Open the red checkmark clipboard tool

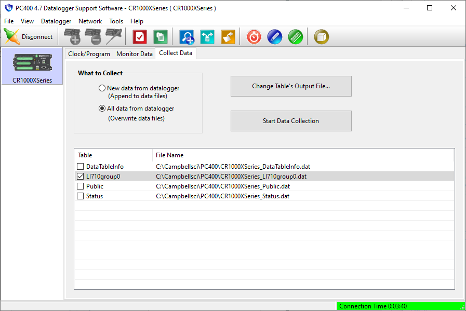pyautogui.click(x=140, y=37)
